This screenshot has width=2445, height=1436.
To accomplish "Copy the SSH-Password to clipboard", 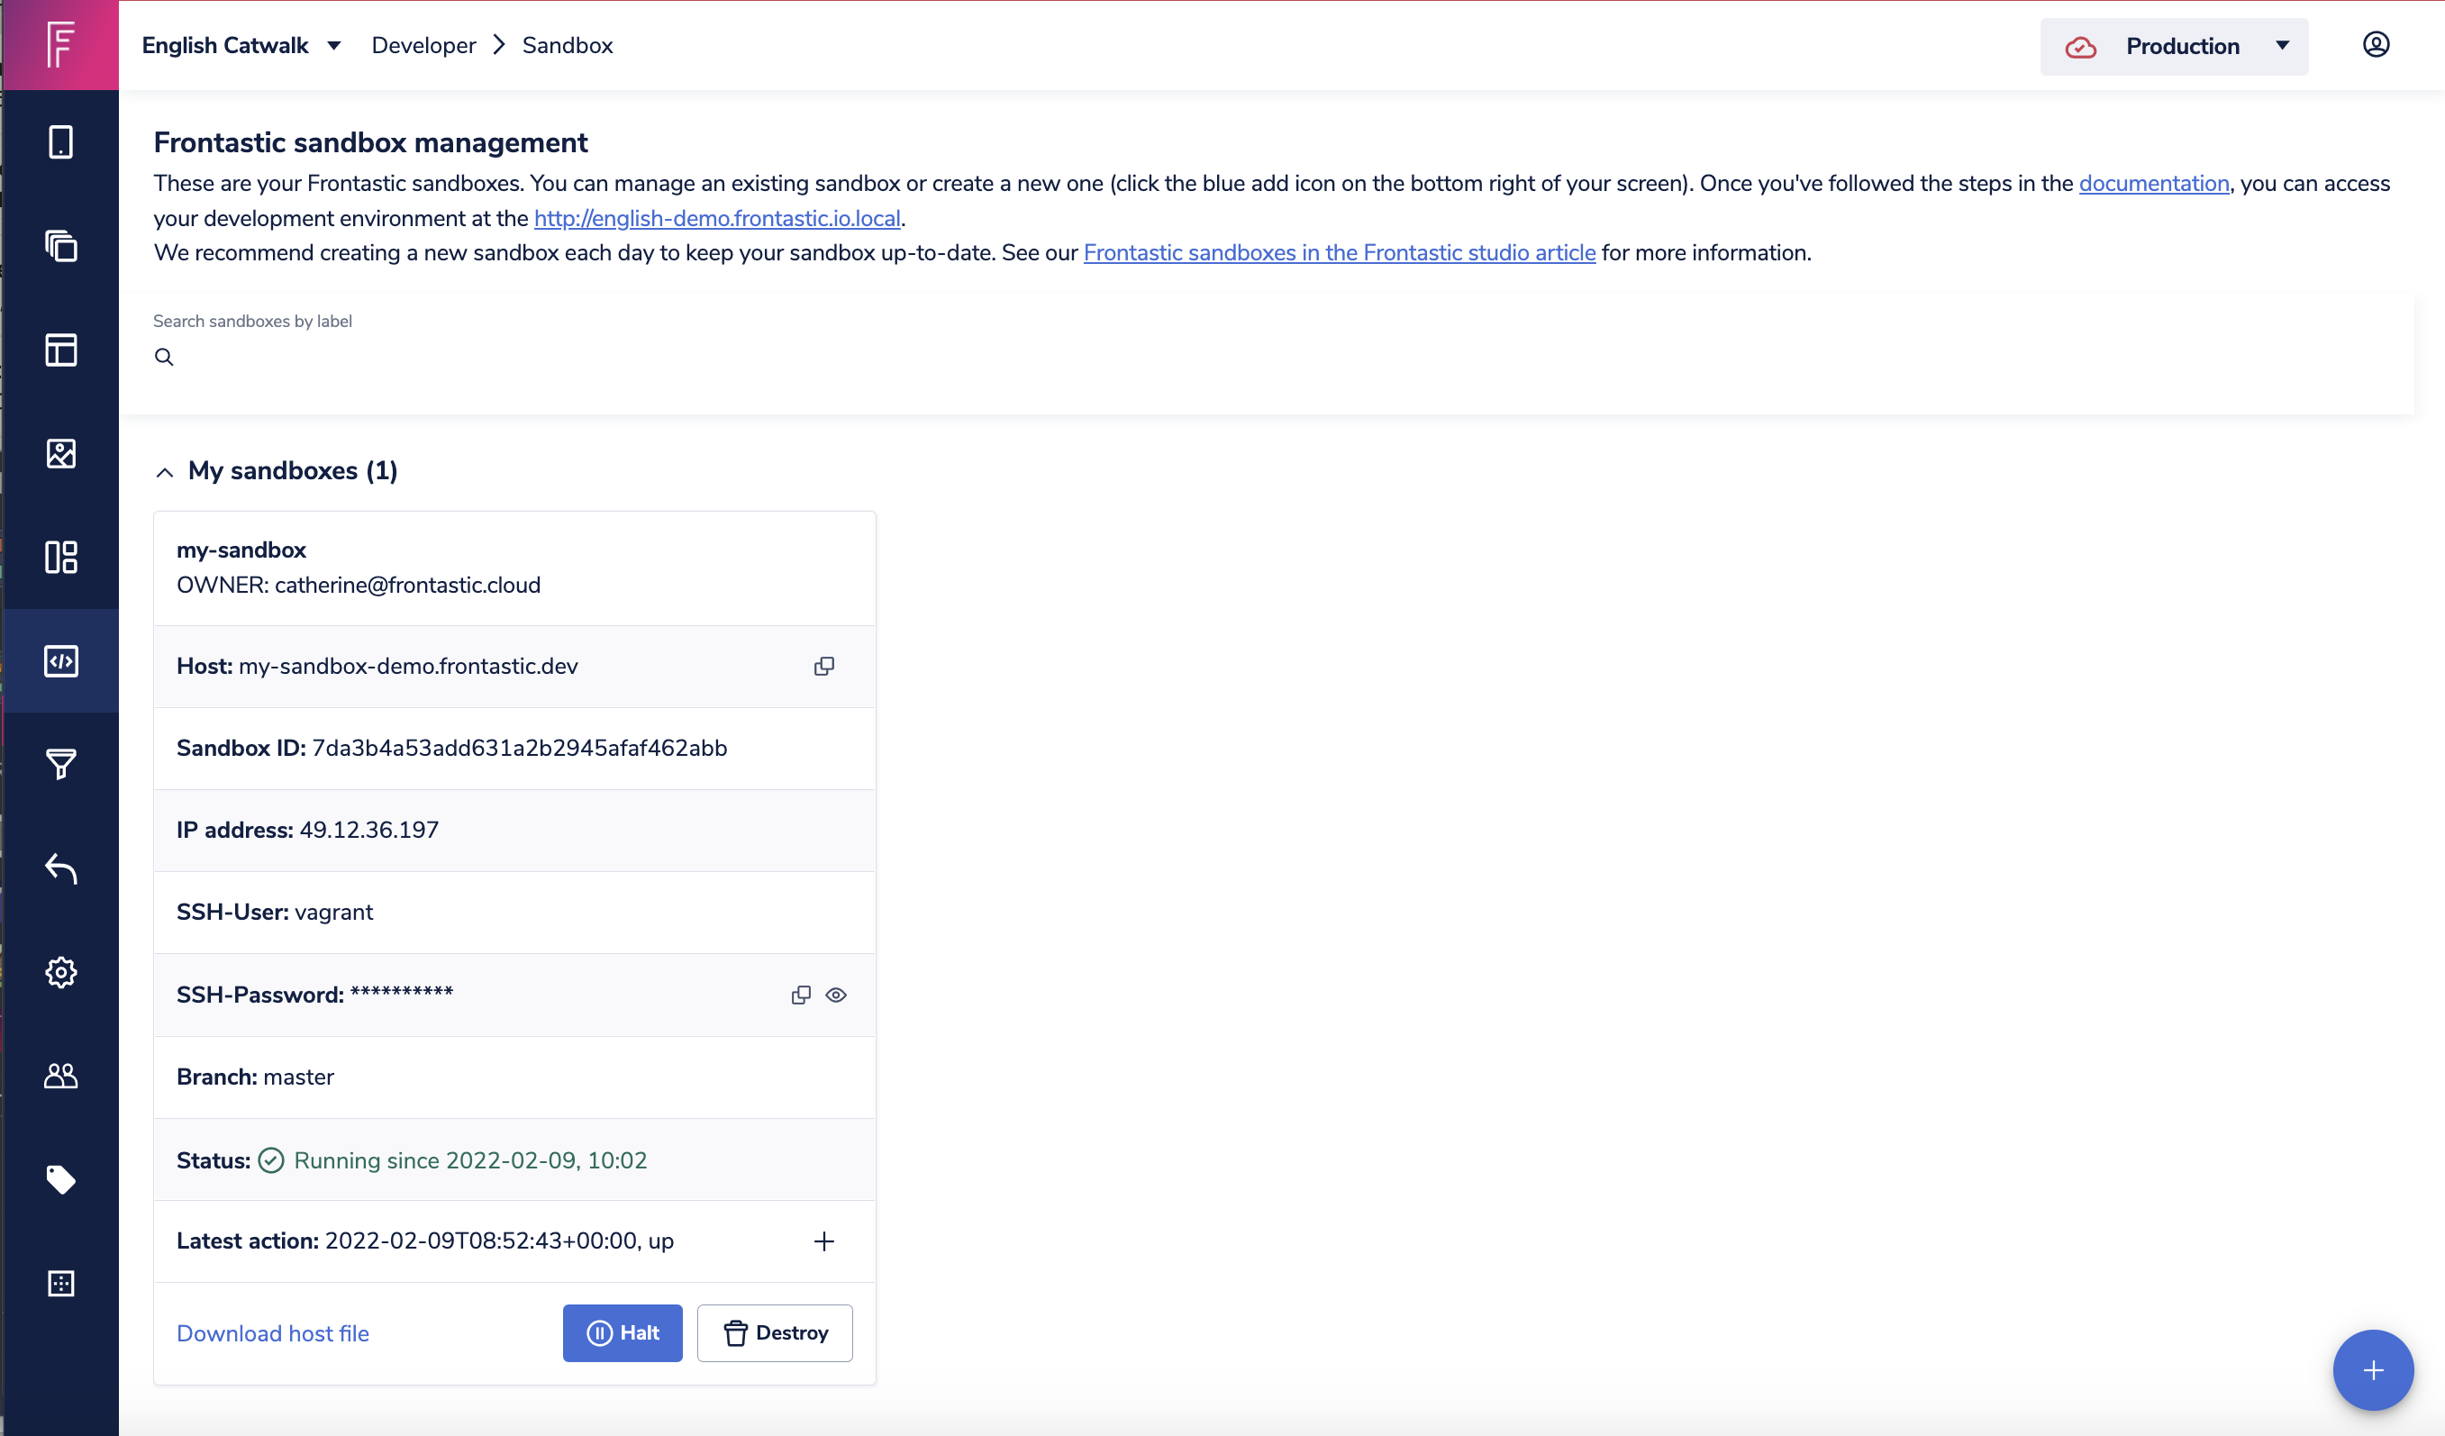I will point(801,995).
